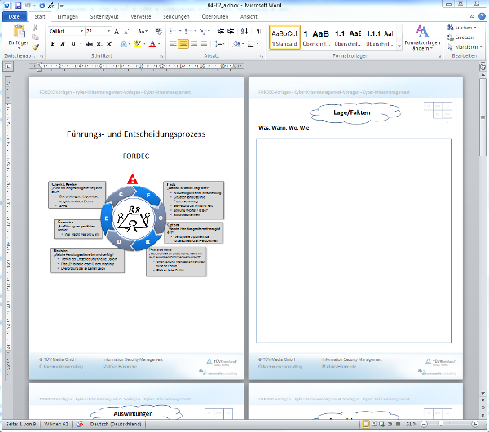Click the show paragraph marks icon
Image resolution: width=489 pixels, height=432 pixels.
[259, 30]
